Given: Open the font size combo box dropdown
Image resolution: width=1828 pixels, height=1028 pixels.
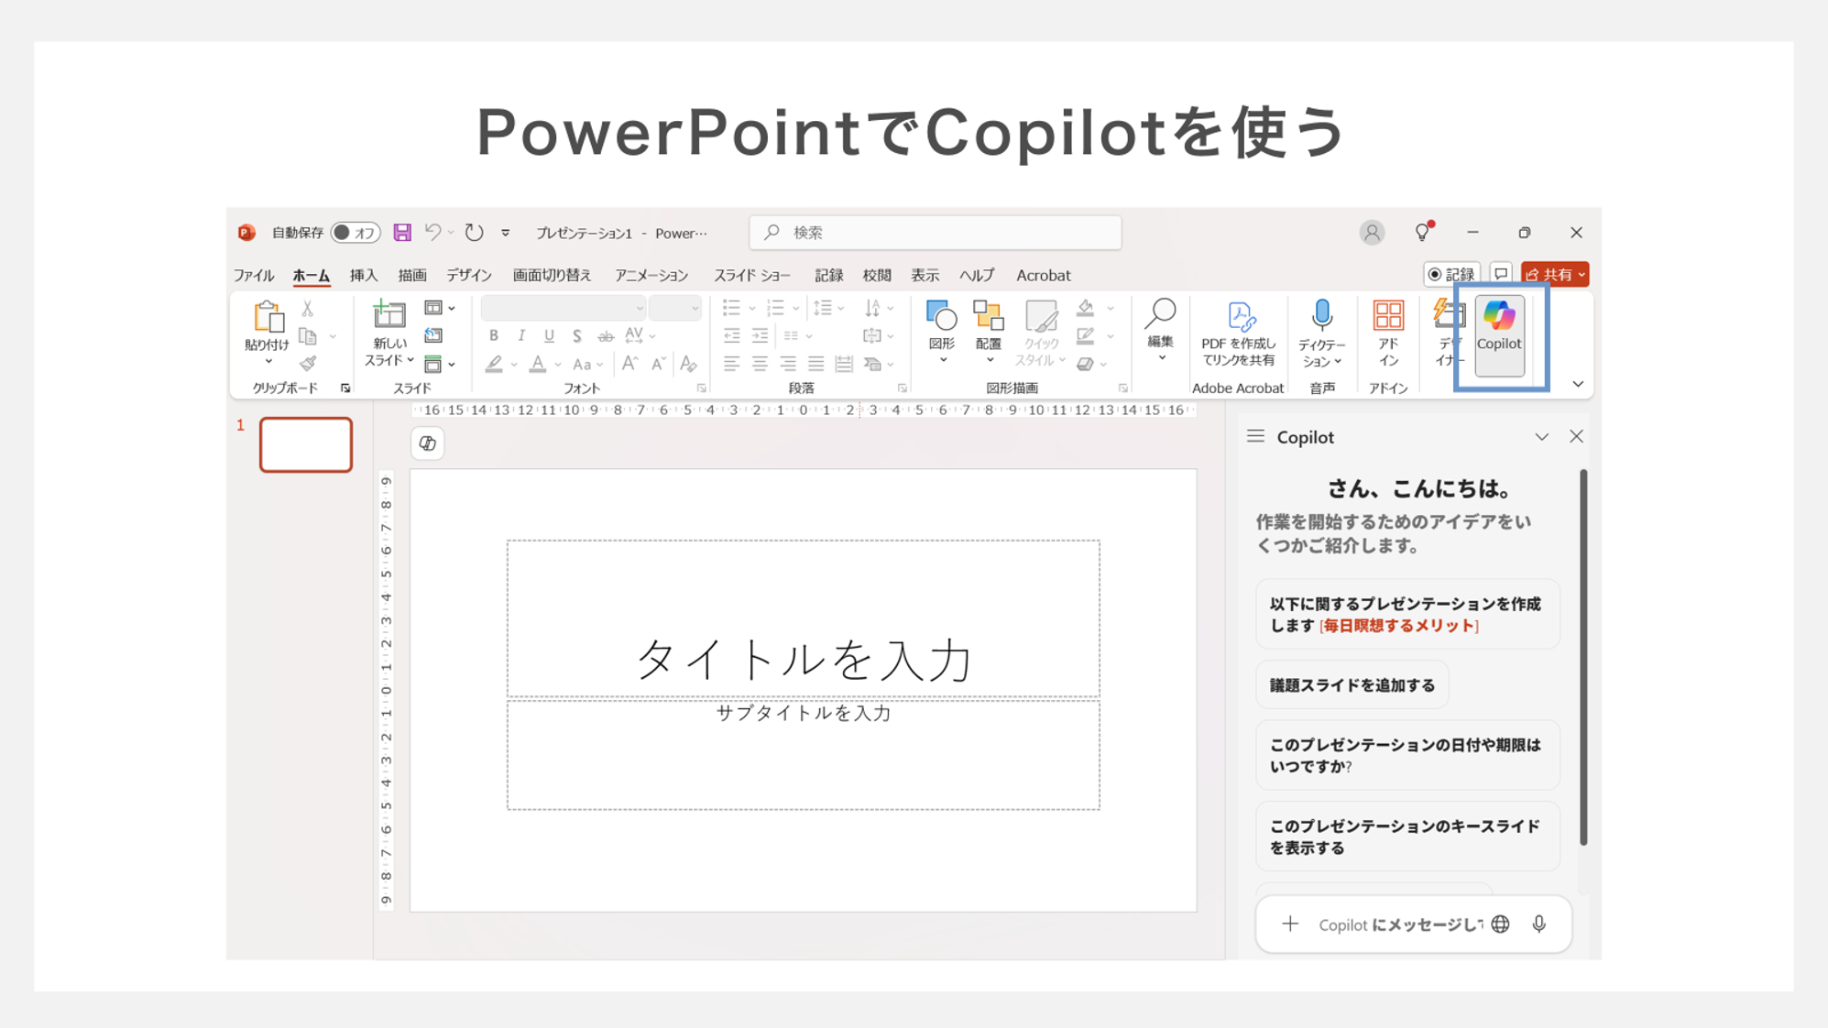Looking at the screenshot, I should [x=695, y=309].
